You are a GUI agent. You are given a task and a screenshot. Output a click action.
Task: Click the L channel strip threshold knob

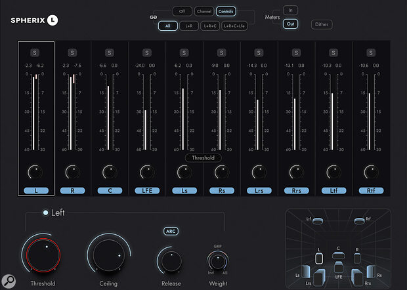(x=35, y=173)
